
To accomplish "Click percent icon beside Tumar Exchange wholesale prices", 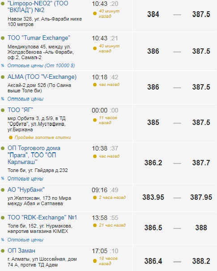I will 3,65.
